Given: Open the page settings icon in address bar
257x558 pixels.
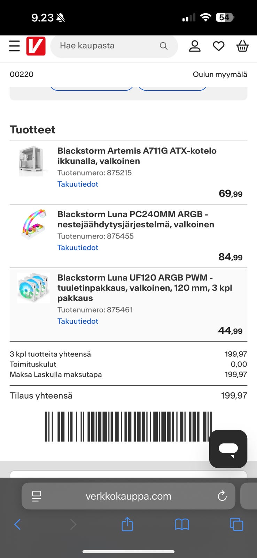Looking at the screenshot, I should pyautogui.click(x=37, y=496).
